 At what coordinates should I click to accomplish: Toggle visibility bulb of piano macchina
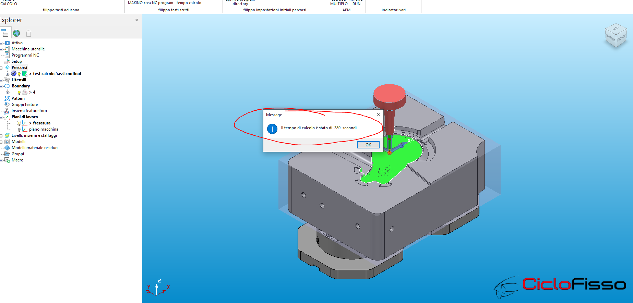click(x=19, y=130)
